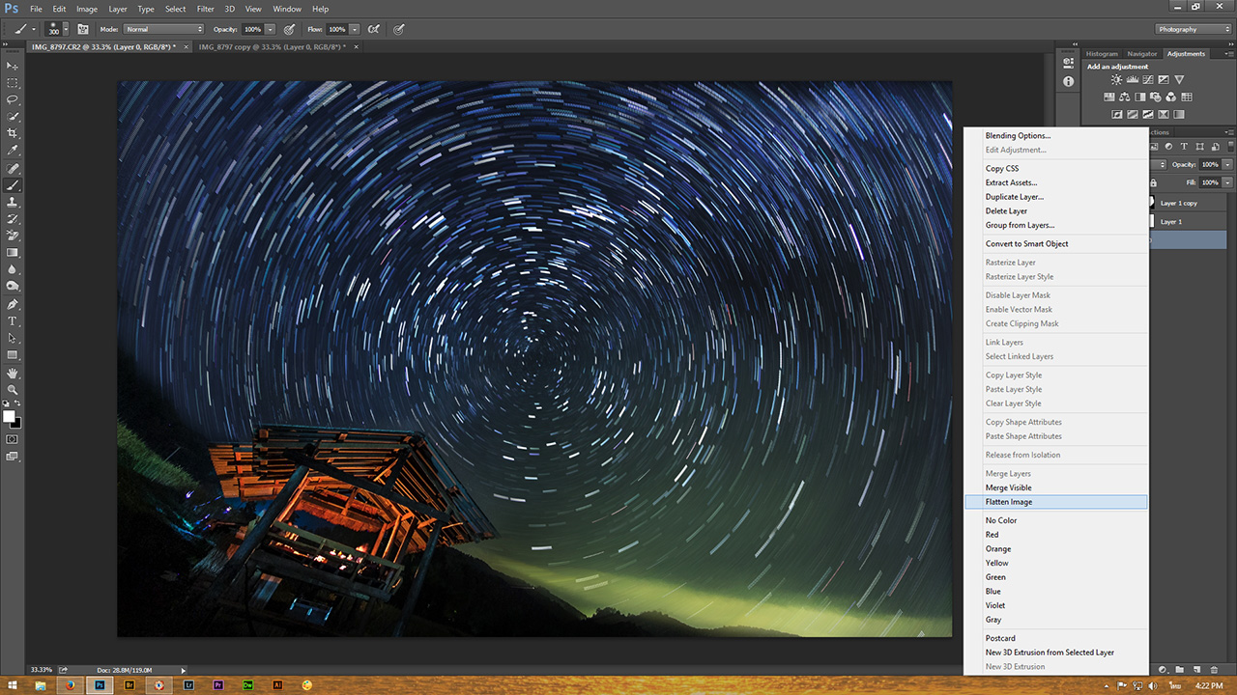Open Adobe Bridge from the taskbar
The width and height of the screenshot is (1237, 695).
[129, 685]
